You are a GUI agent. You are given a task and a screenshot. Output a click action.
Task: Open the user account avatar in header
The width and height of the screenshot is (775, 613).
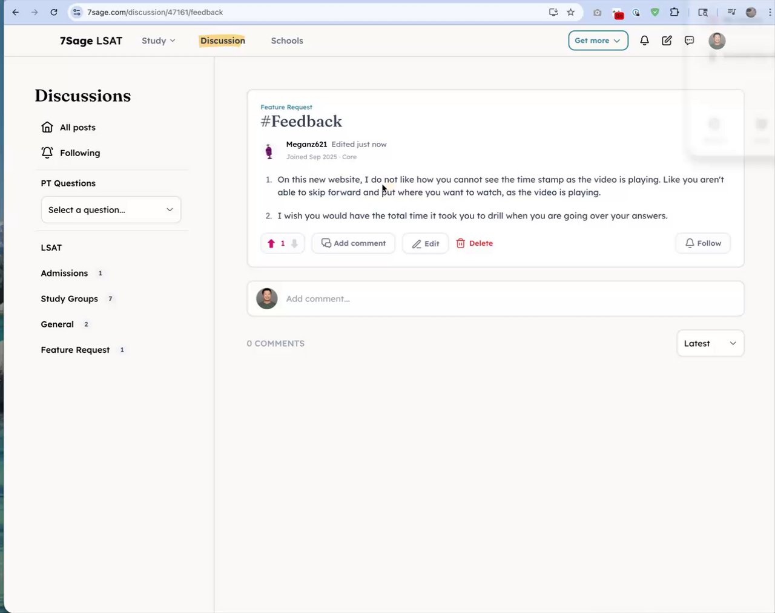[717, 41]
